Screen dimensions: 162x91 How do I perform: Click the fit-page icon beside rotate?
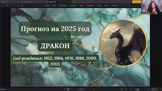98,89
